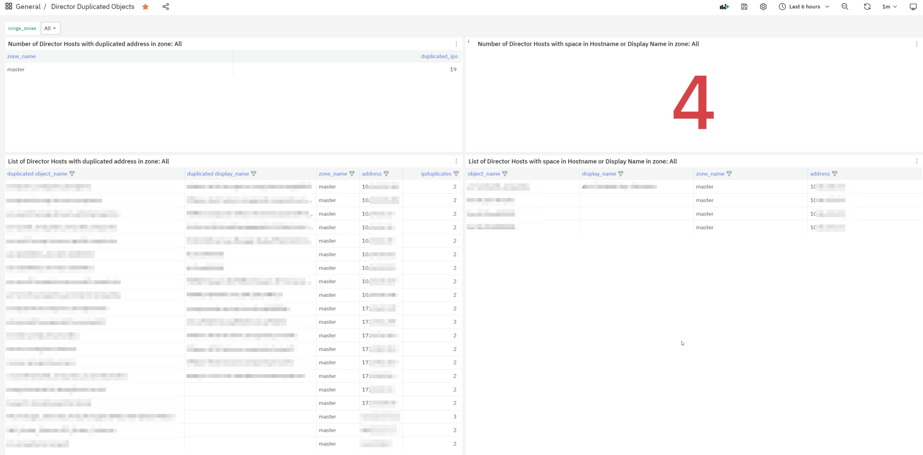Viewport: 923px width, 455px height.
Task: Refresh the dashboard now
Action: pyautogui.click(x=867, y=7)
